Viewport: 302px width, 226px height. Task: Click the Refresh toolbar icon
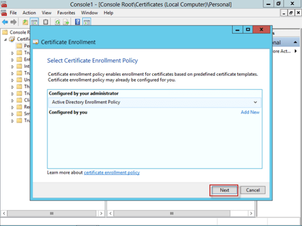(x=57, y=22)
